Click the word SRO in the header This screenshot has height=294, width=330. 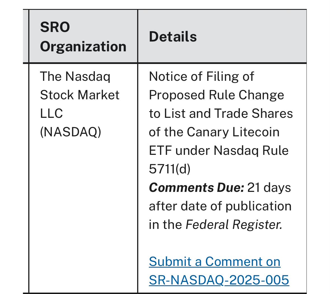(x=55, y=27)
